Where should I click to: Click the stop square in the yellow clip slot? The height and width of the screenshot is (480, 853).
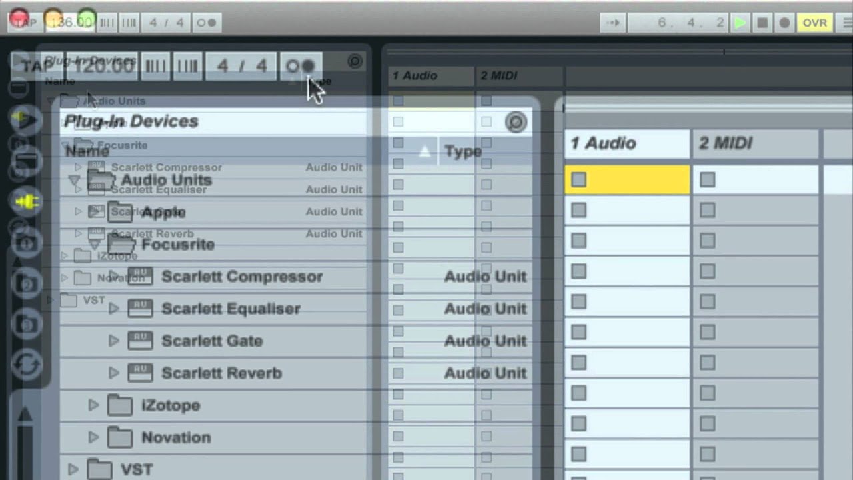click(578, 180)
